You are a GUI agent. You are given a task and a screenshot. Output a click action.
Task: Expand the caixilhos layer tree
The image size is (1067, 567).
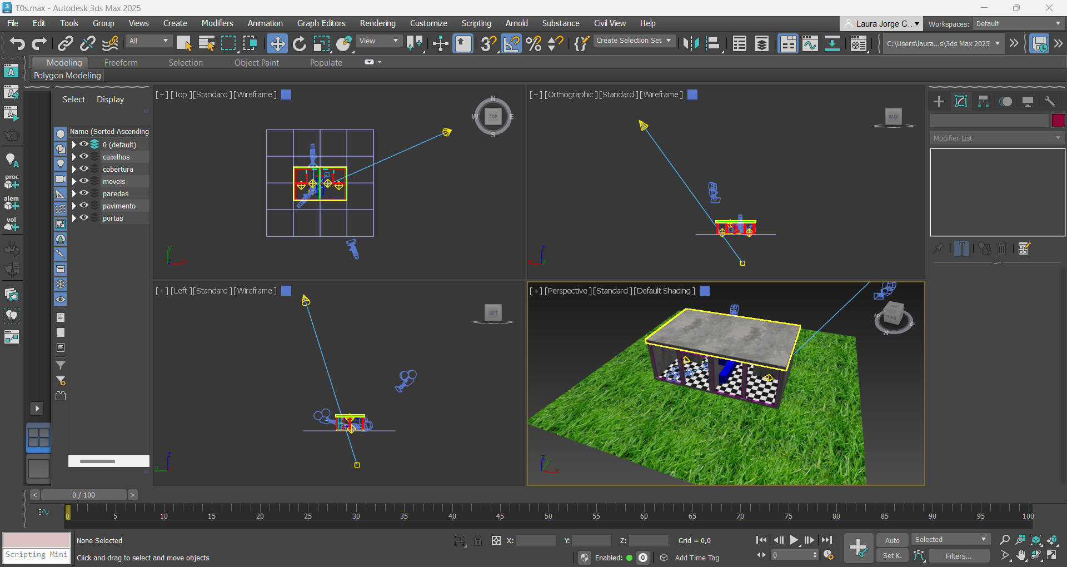click(73, 157)
